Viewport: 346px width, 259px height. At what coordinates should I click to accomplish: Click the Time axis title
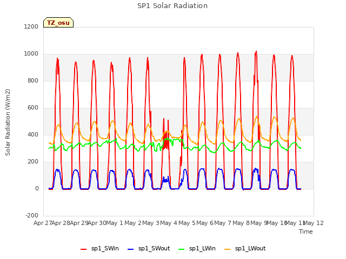pos(306,231)
